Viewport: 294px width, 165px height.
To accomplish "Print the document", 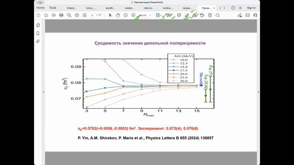I will click(61, 15).
